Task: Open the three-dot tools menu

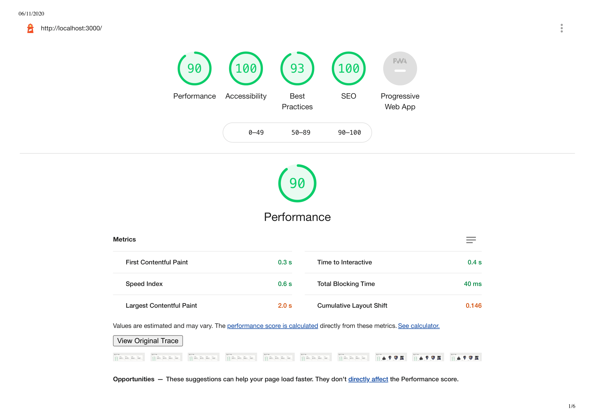Action: (x=561, y=28)
